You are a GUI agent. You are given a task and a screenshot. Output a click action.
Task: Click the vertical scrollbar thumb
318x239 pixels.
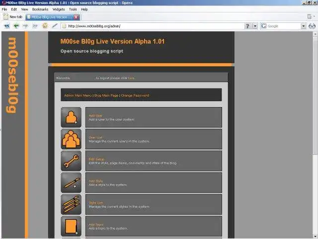(x=316, y=96)
